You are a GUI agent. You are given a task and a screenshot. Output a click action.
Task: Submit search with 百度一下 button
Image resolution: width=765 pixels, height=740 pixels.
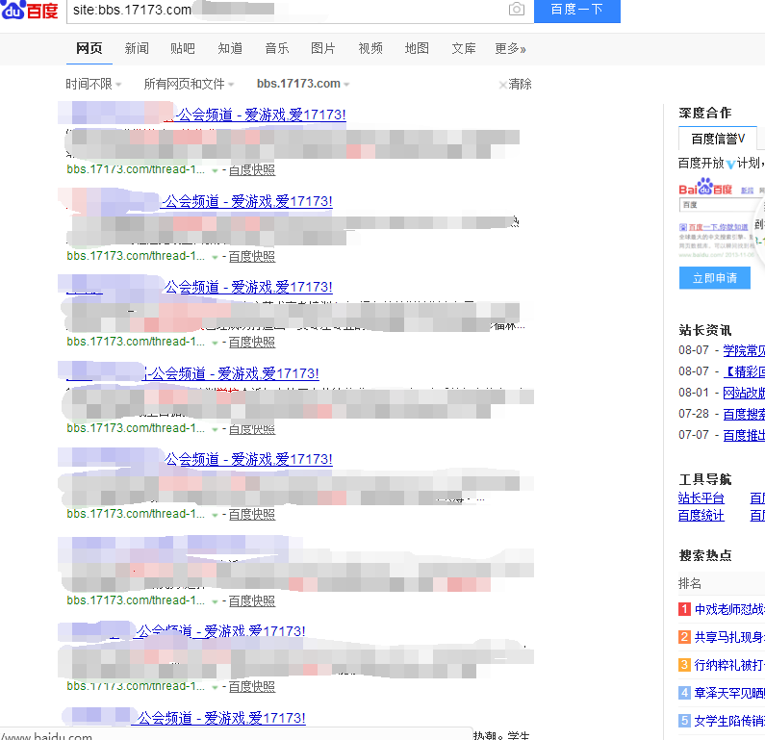[576, 10]
